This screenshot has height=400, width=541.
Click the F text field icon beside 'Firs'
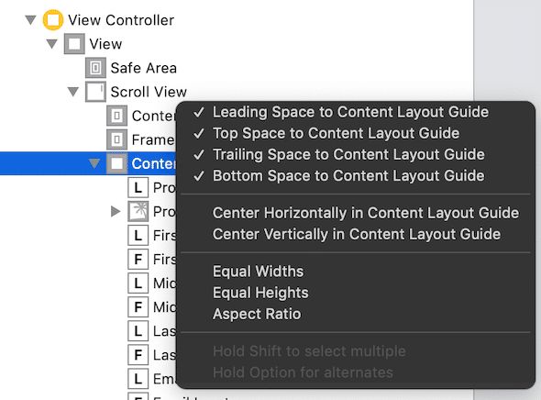click(138, 259)
